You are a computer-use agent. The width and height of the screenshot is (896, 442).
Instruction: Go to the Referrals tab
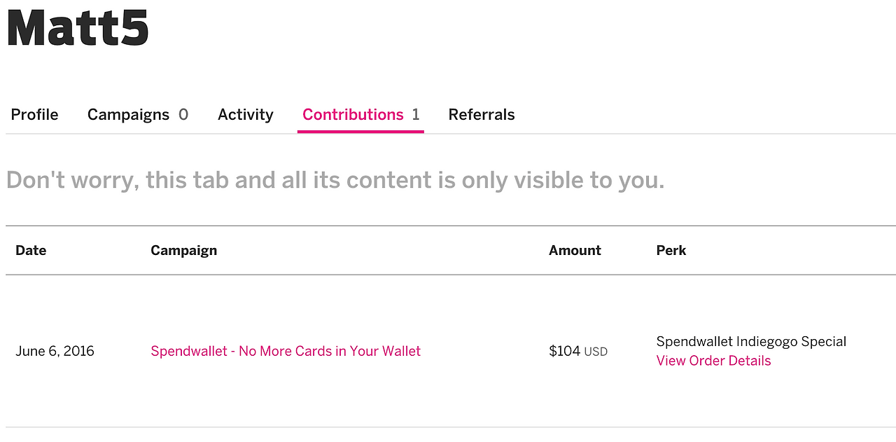(x=482, y=115)
